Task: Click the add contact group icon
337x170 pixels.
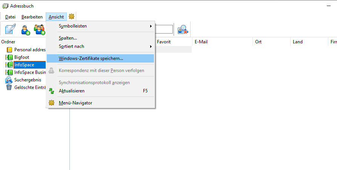Action: coord(39,30)
